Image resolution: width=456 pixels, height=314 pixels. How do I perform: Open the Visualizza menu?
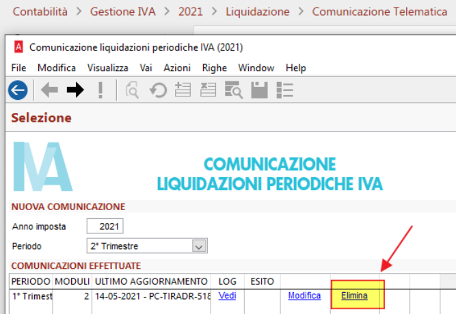click(x=108, y=68)
